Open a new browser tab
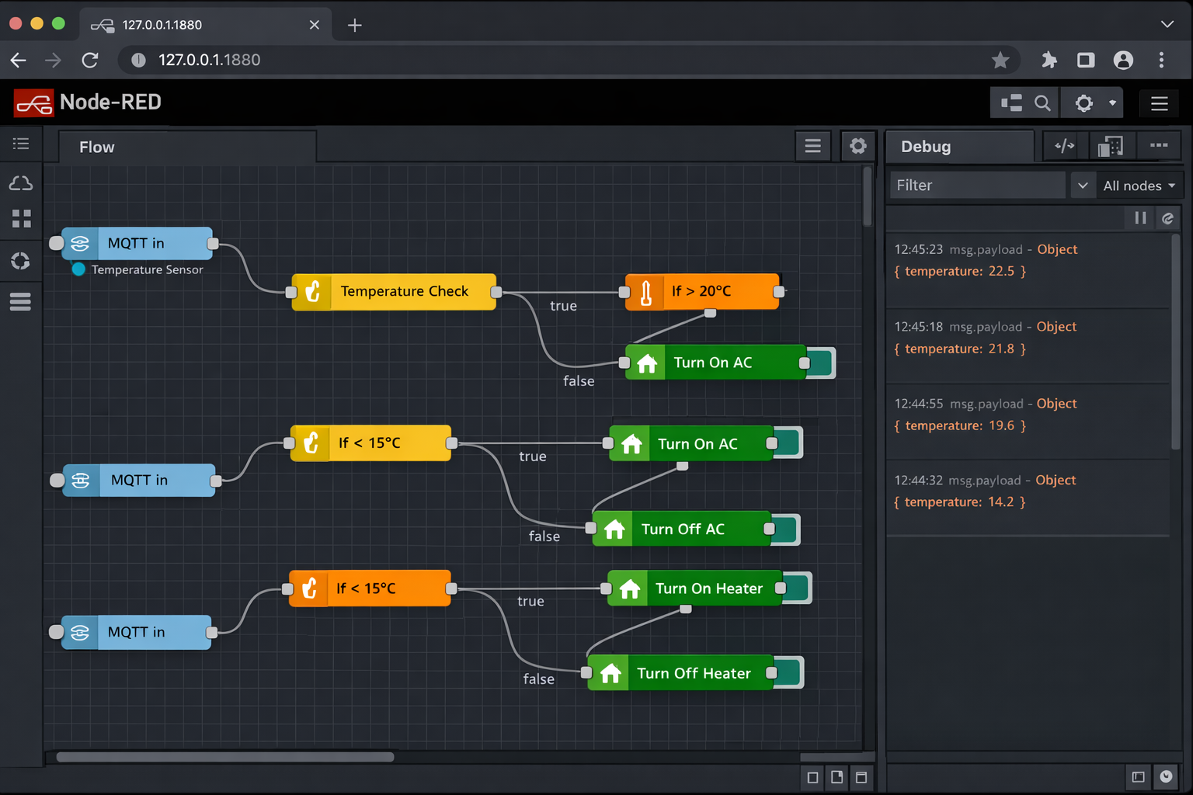The height and width of the screenshot is (795, 1193). click(355, 25)
